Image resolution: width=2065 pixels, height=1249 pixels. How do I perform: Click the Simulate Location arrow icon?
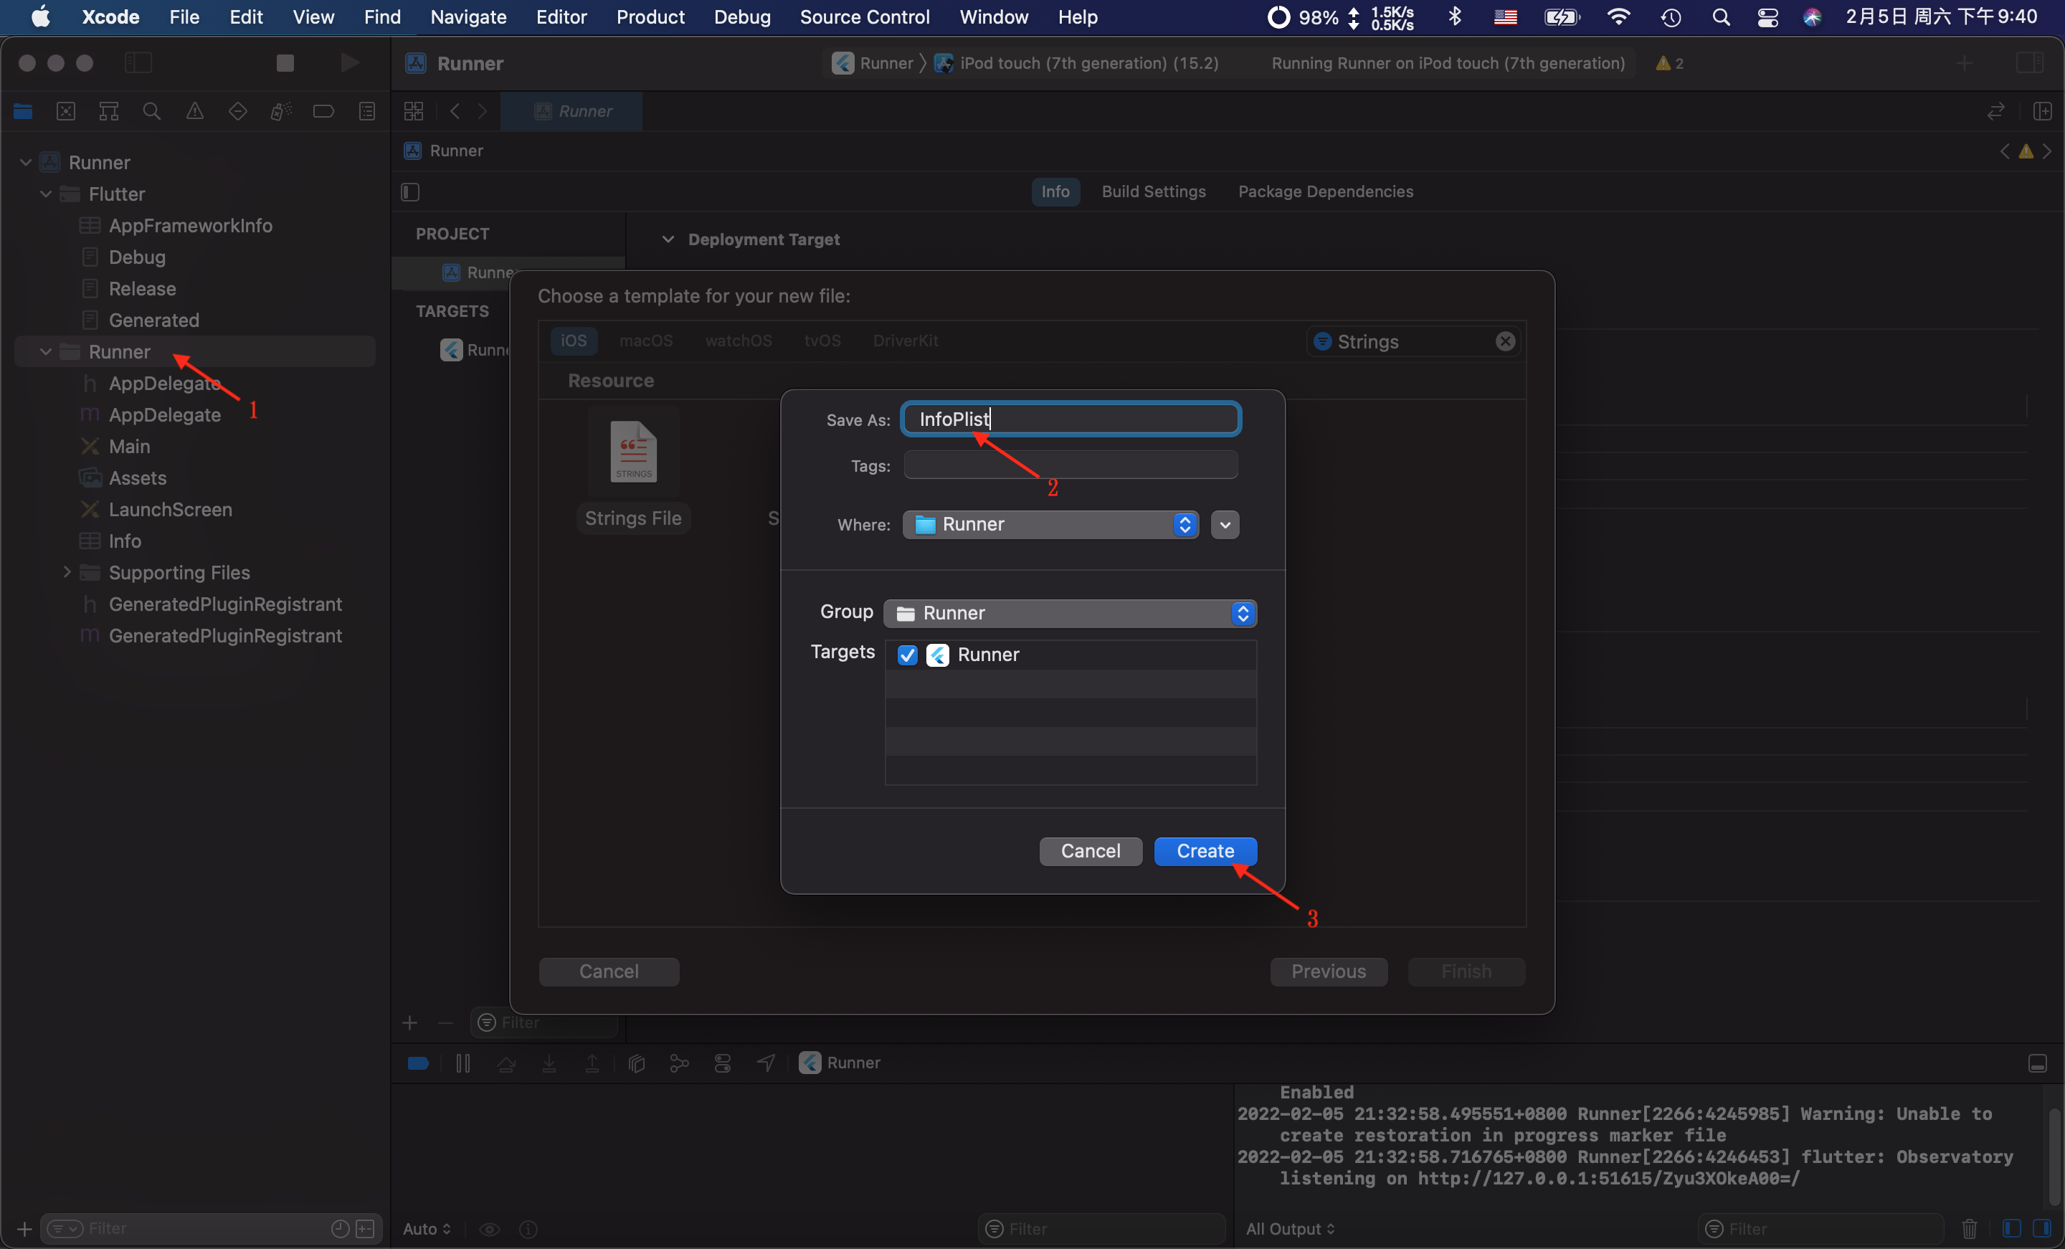pos(766,1063)
